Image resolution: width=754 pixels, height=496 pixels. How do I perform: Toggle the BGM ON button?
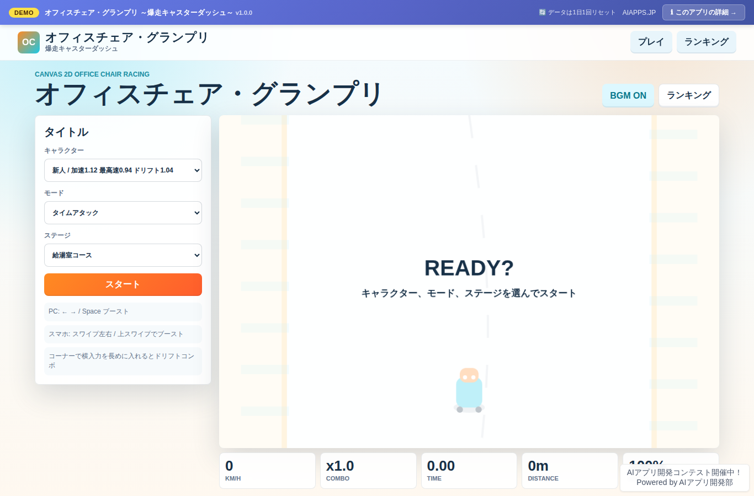click(x=628, y=95)
